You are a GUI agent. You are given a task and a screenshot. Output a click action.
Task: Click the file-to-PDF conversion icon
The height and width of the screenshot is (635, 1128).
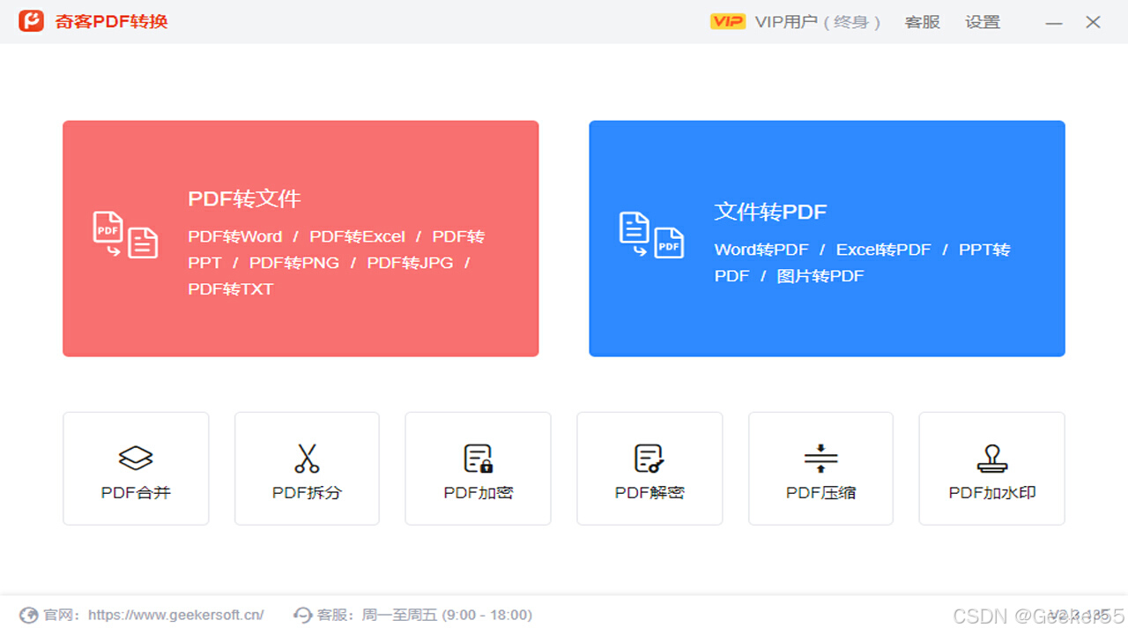click(x=651, y=235)
